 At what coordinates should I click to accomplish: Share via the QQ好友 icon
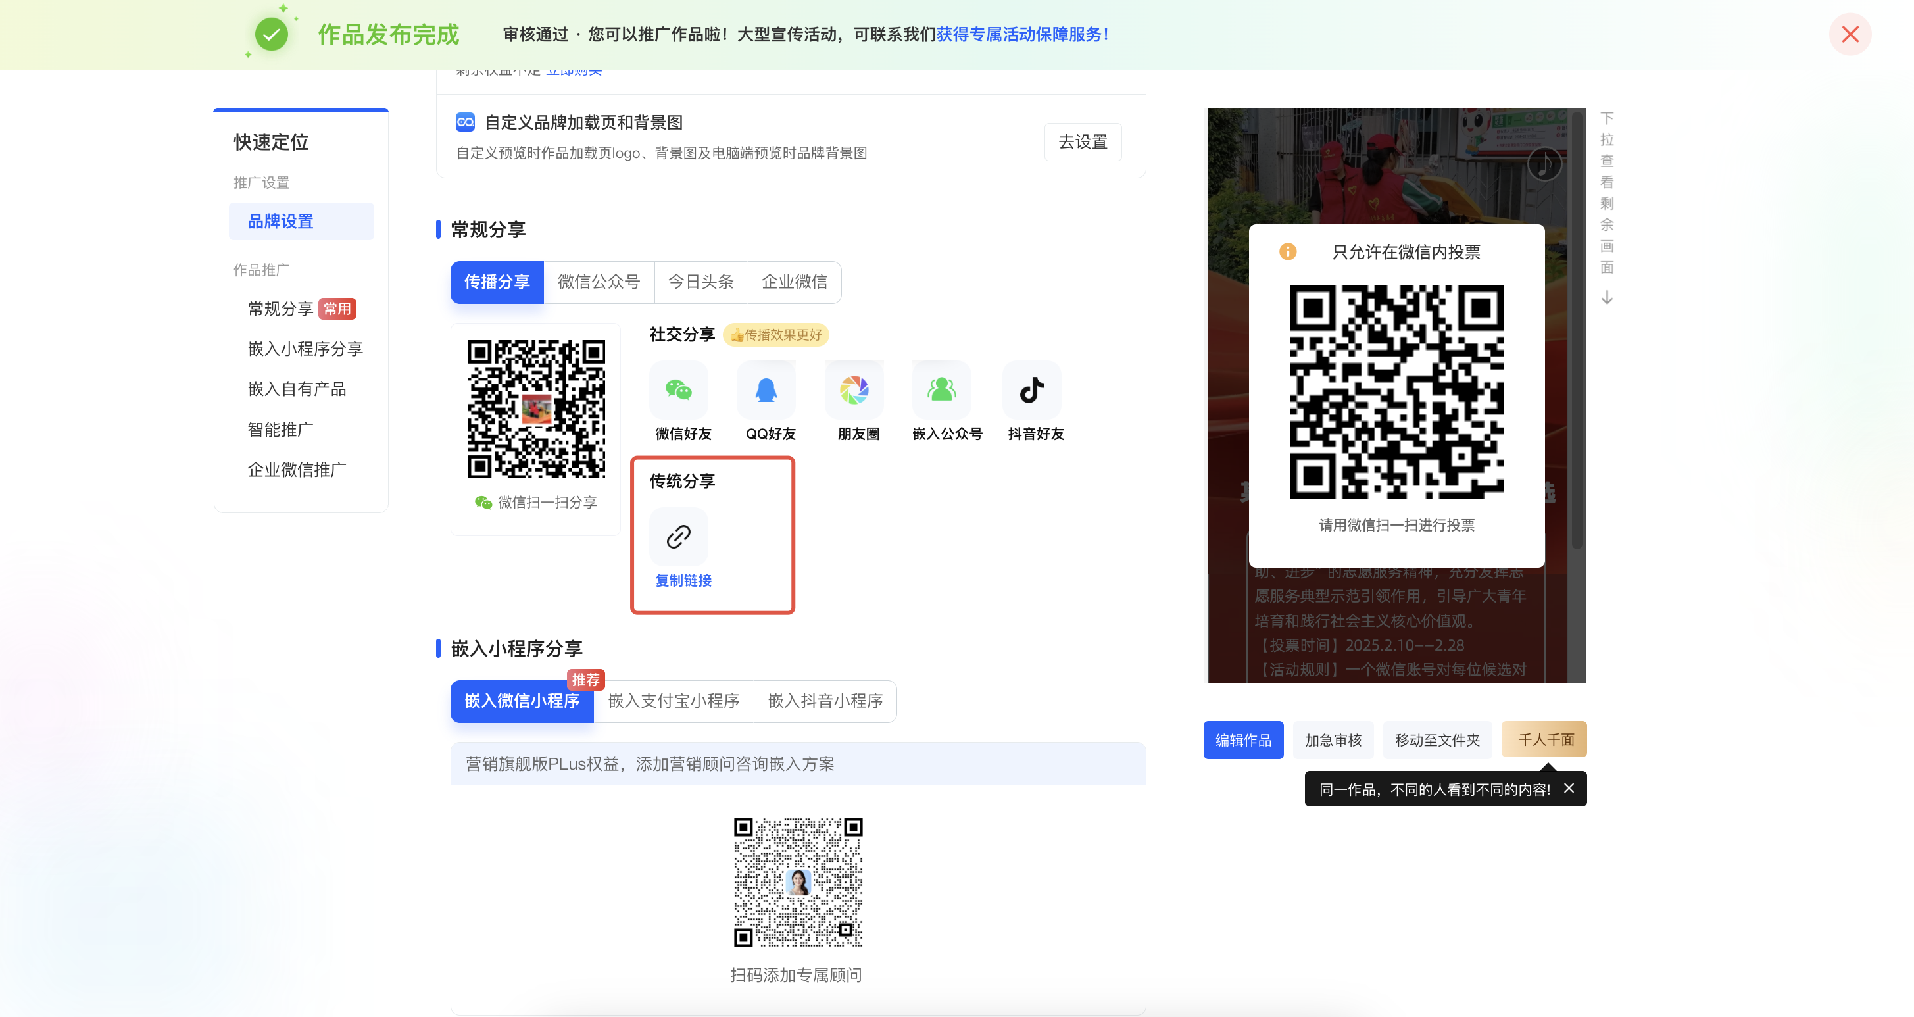[766, 389]
